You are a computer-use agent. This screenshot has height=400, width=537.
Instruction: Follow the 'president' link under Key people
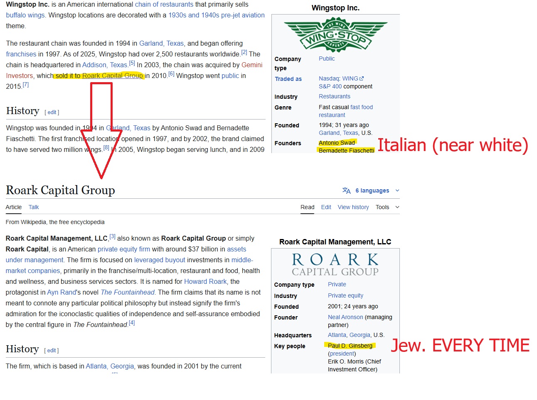[342, 354]
